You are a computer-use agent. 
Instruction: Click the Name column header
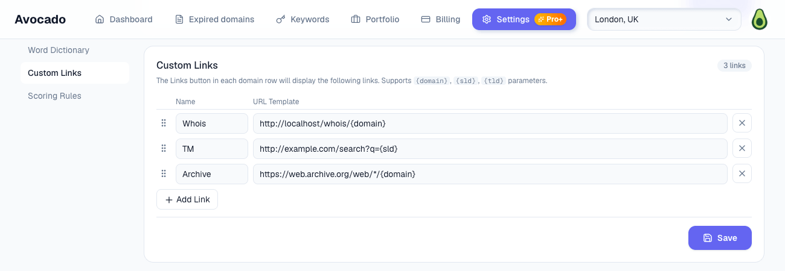pos(185,102)
